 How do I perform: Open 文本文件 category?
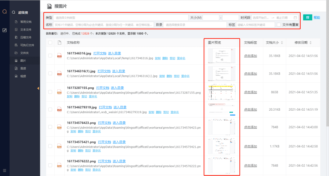[26, 29]
